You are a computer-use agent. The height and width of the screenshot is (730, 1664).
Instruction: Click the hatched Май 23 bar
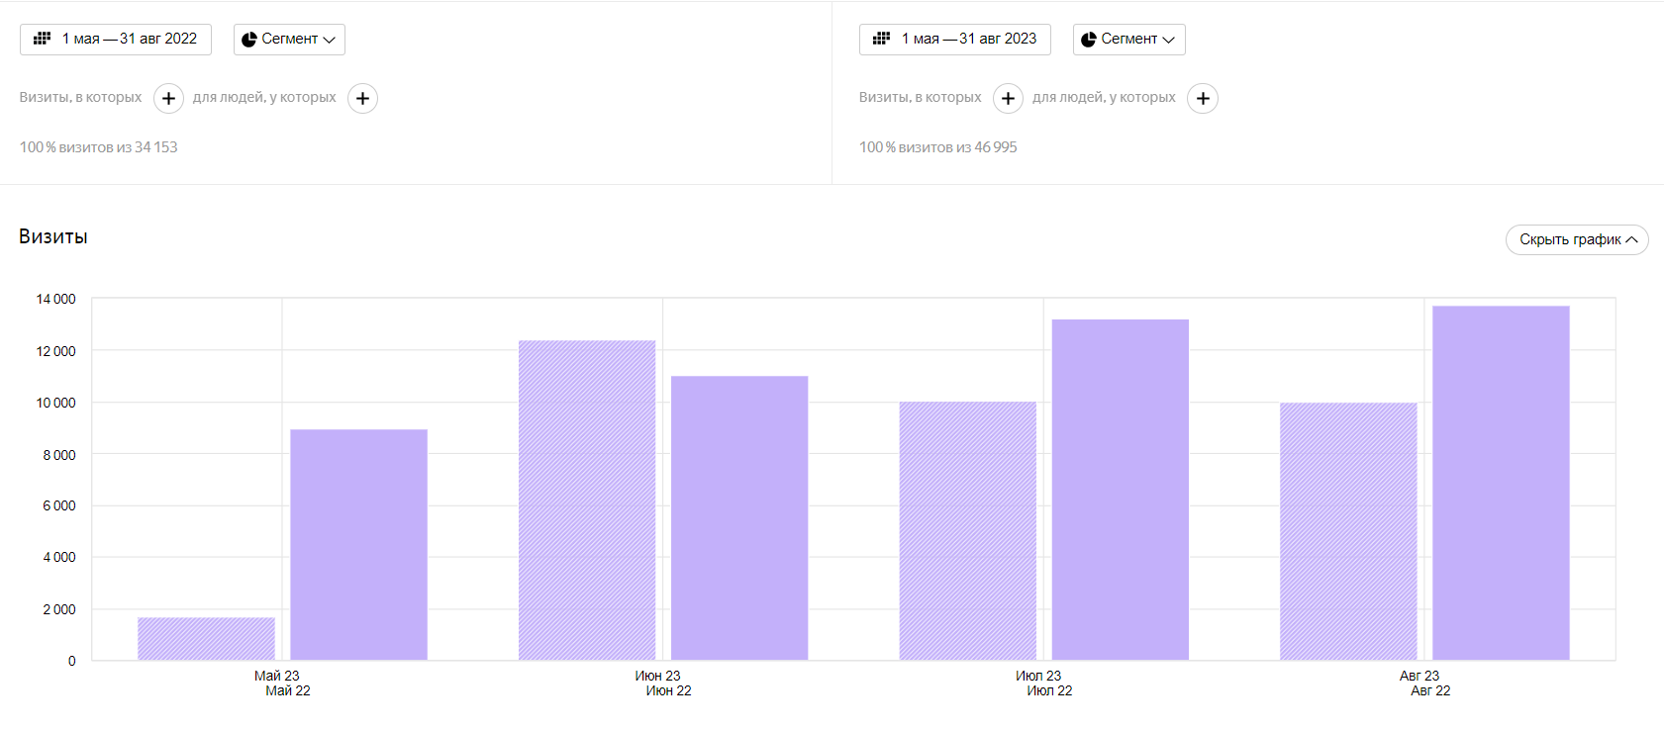206,639
